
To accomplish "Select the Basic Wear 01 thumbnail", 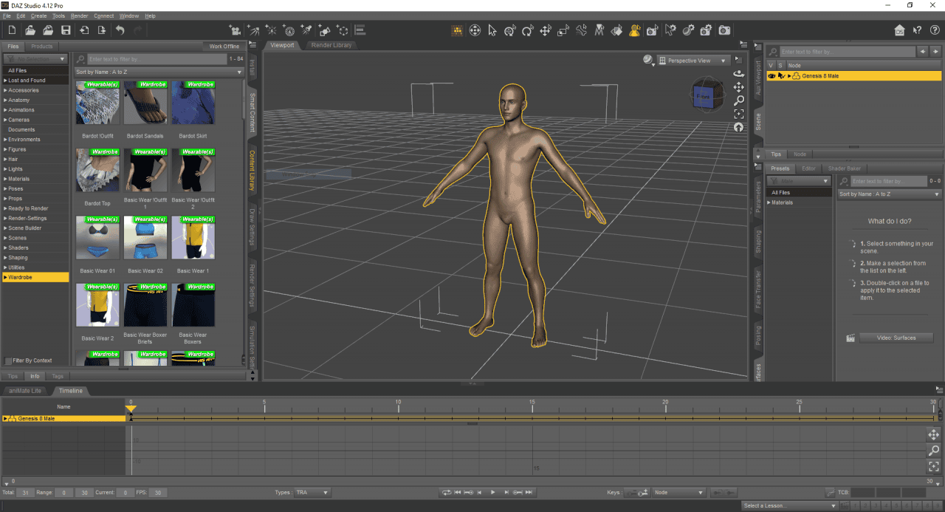I will point(97,238).
